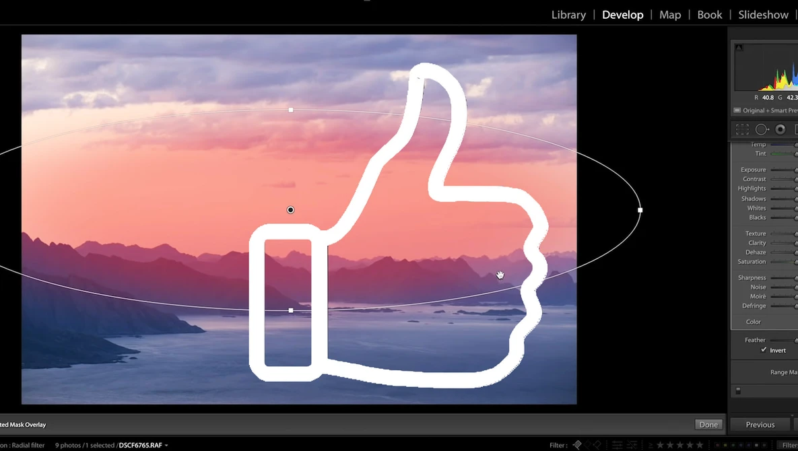This screenshot has height=451, width=798.
Task: Click the Original + Smart Preview icon
Action: pos(737,110)
